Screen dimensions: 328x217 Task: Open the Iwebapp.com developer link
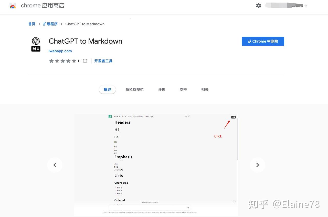click(60, 51)
